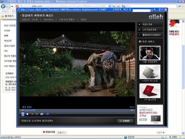This screenshot has width=185, height=139.
Task: Open the '플레이어가 이상하다?' help item
Action: 150,35
